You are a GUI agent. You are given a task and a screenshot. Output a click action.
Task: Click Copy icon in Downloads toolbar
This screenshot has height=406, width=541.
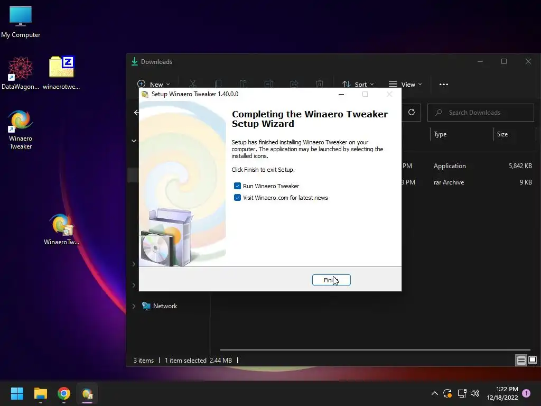218,84
